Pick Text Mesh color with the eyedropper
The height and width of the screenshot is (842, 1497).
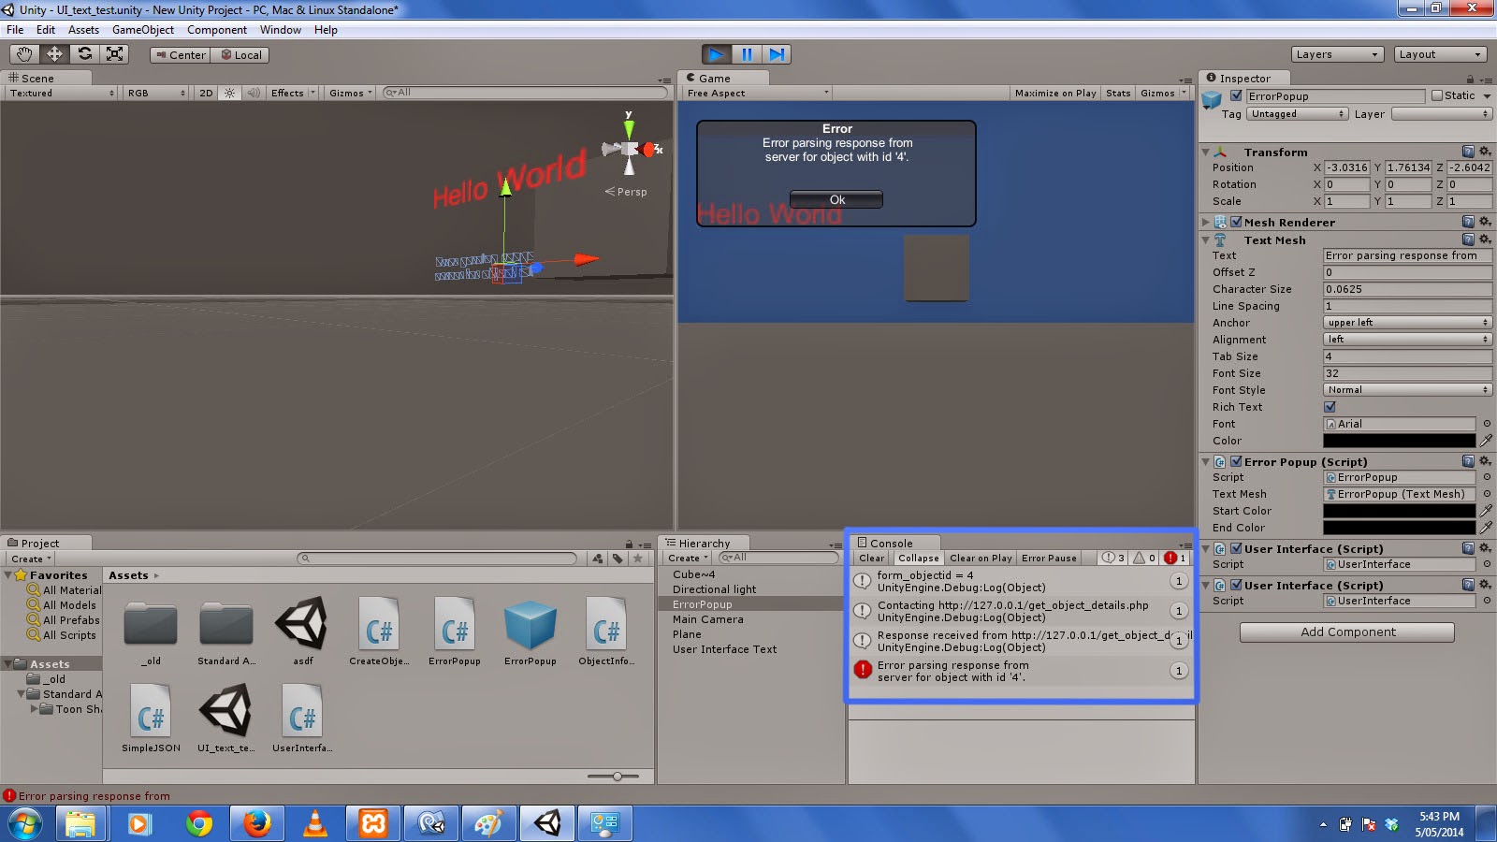pyautogui.click(x=1486, y=441)
